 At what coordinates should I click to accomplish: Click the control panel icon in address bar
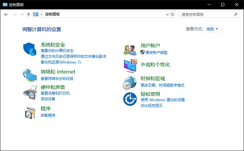(x=36, y=15)
